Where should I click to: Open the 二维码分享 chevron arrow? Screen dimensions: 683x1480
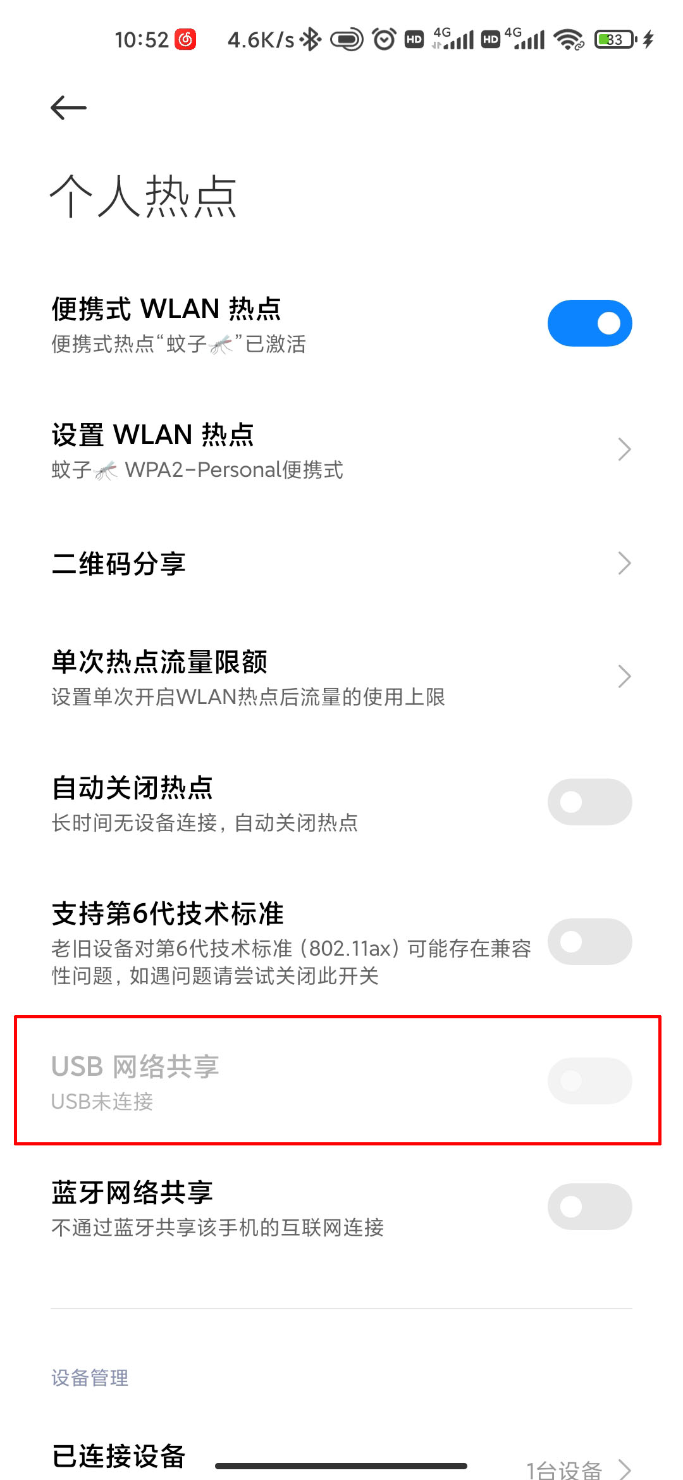click(624, 563)
